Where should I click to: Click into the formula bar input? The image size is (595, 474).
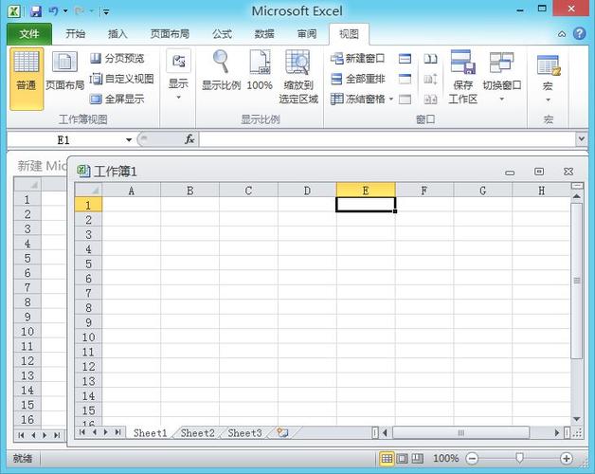tap(388, 139)
